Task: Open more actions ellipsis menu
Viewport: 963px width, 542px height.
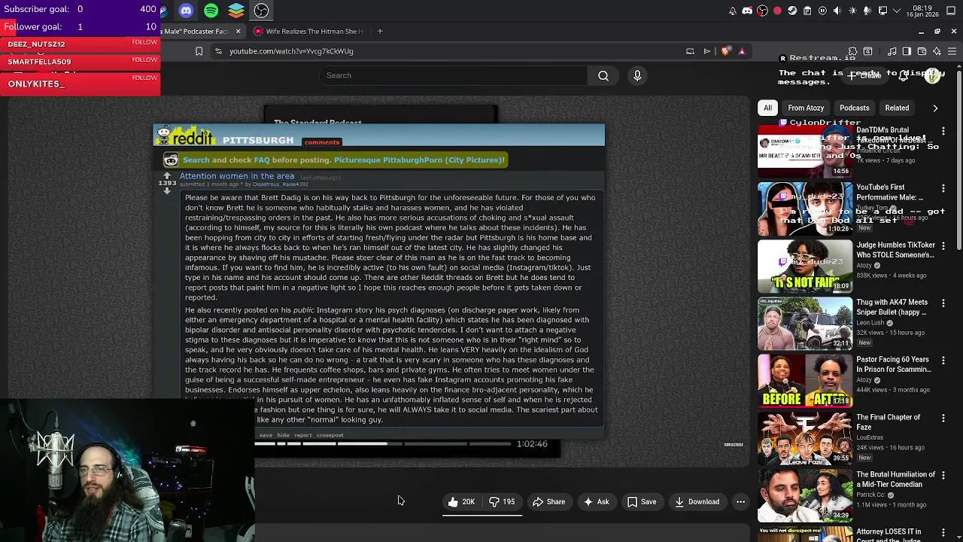Action: (x=740, y=502)
